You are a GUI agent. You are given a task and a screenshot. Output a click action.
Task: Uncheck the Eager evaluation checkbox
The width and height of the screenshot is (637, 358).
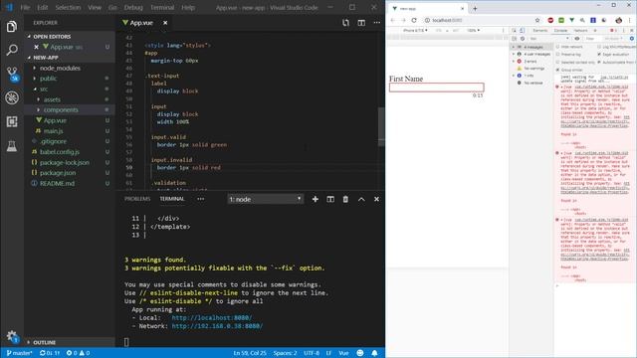(599, 55)
